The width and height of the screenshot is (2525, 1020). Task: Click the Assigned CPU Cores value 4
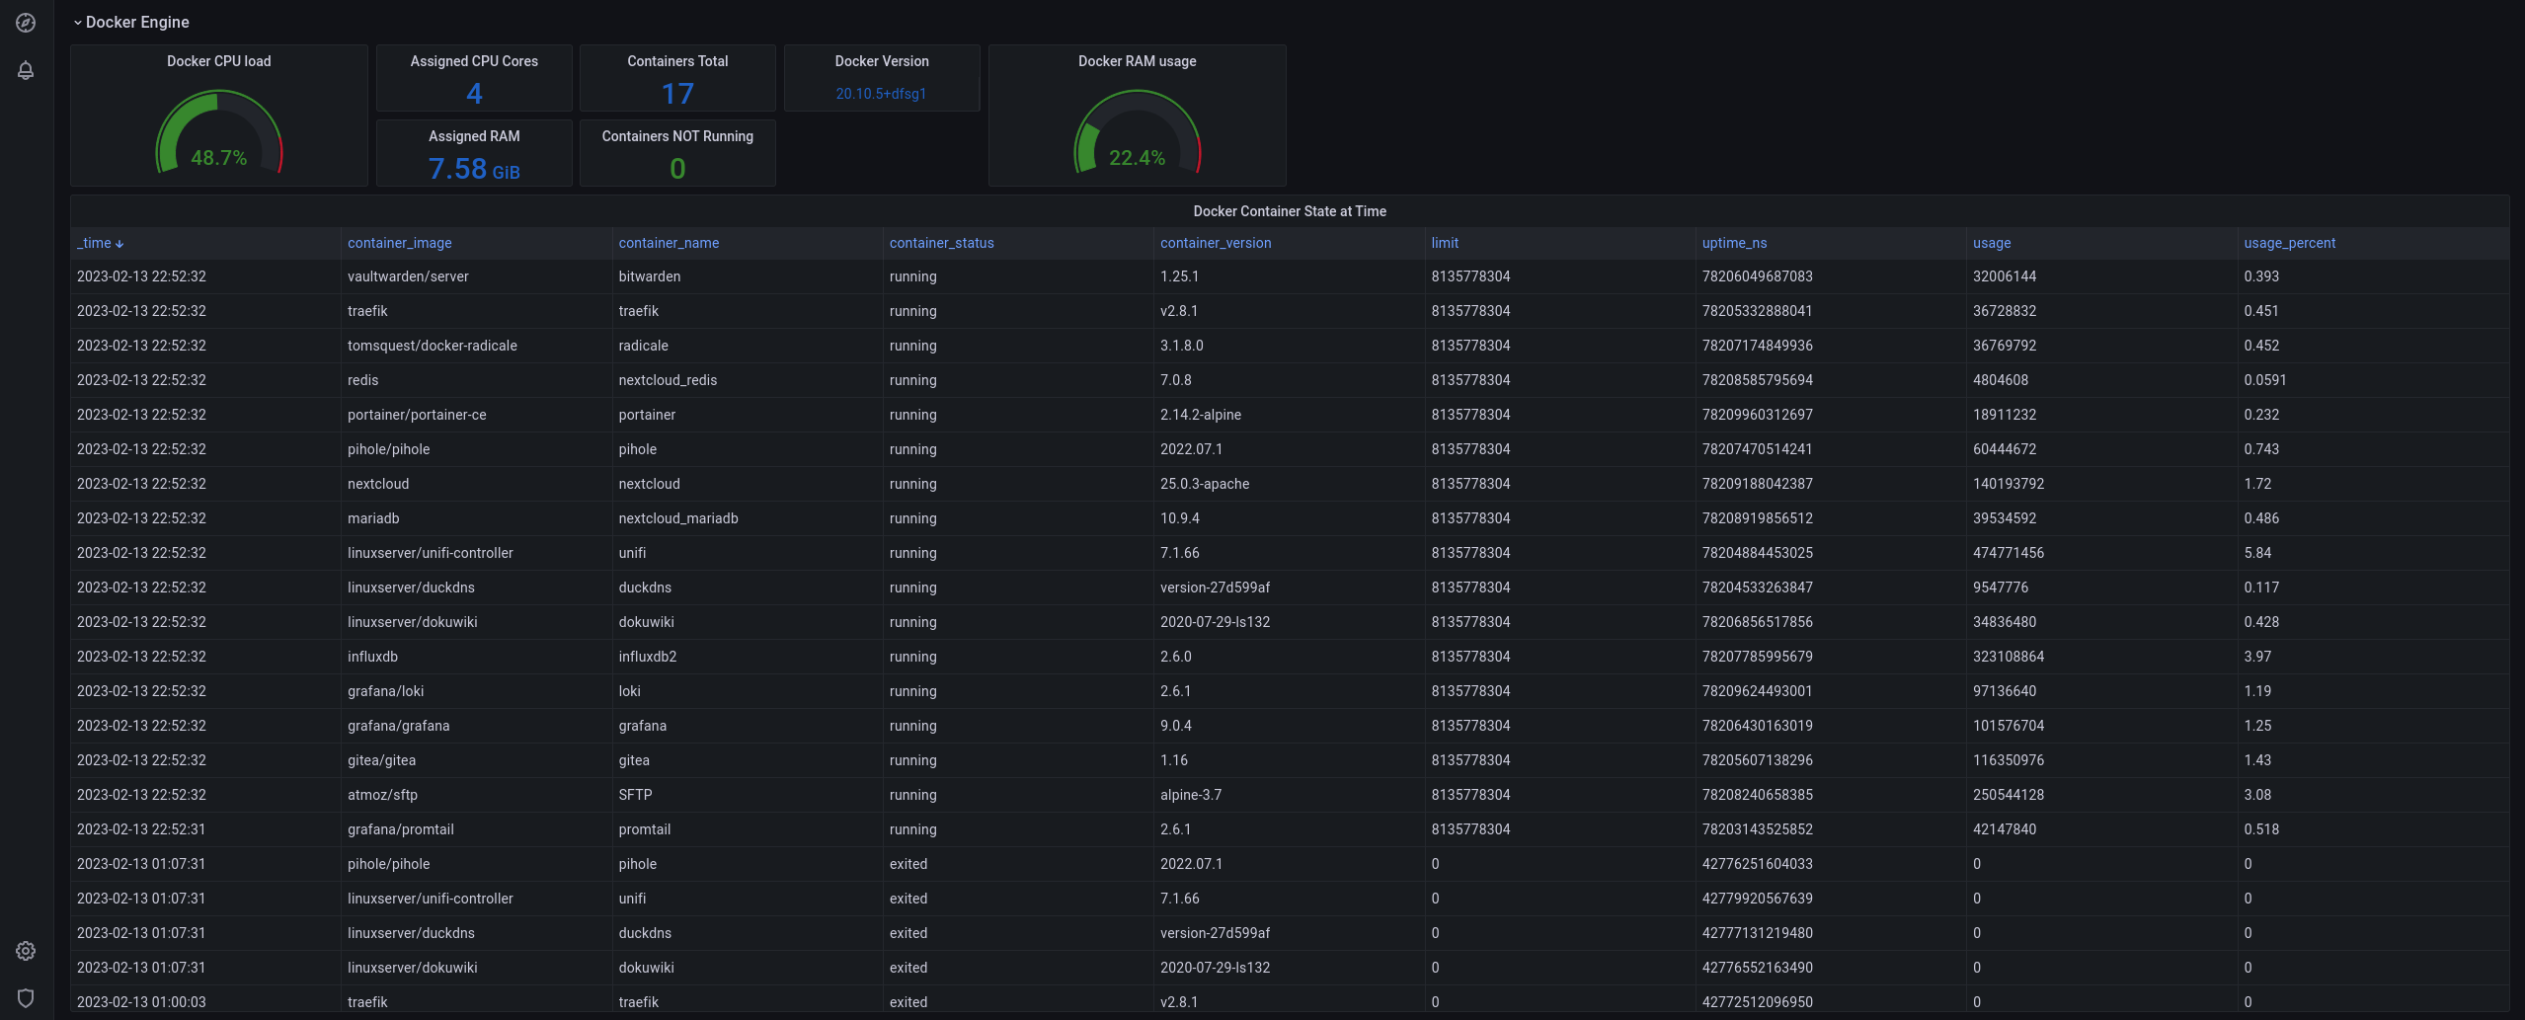coord(474,94)
